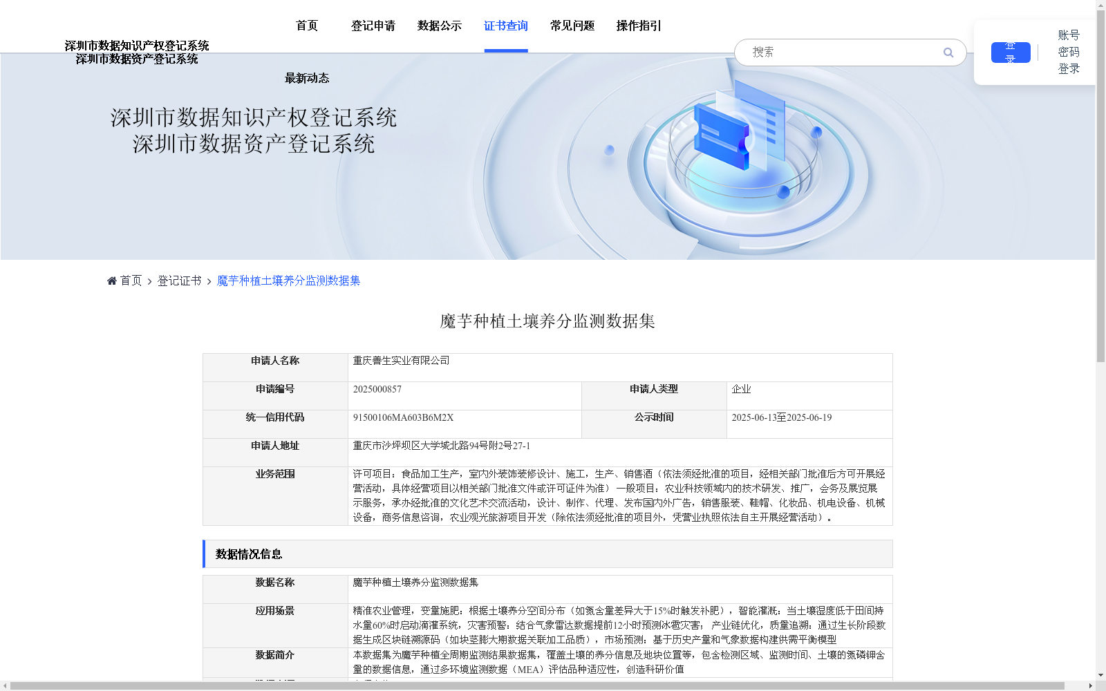1106x691 pixels.
Task: Click the scrollbar up arrow
Action: coord(1100,5)
